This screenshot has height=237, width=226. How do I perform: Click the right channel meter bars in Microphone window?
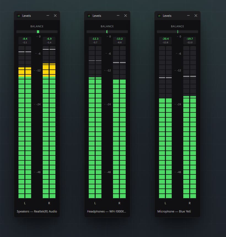click(x=190, y=122)
